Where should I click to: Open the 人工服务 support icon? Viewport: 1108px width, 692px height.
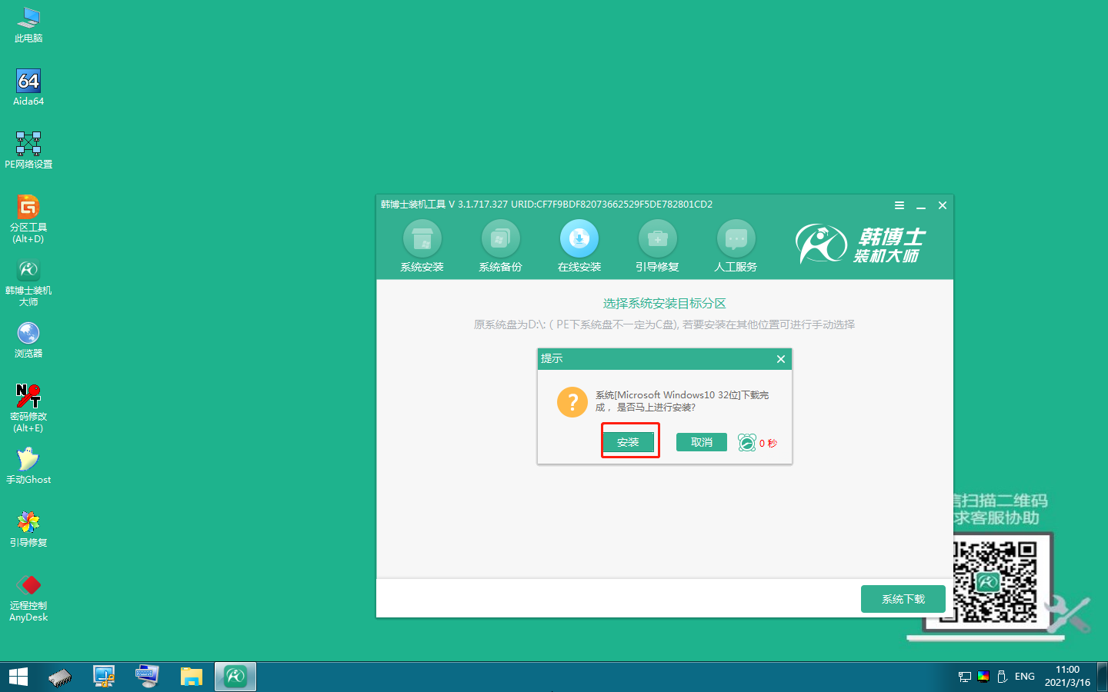tap(736, 239)
